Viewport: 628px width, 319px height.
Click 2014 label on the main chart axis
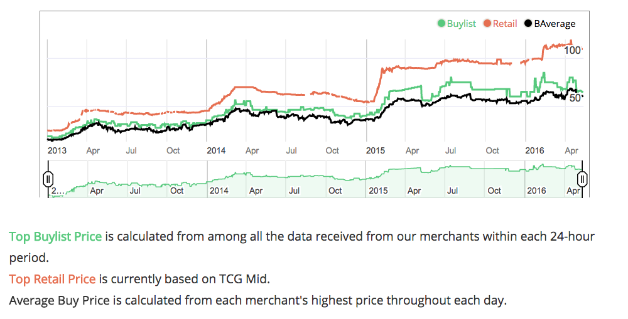216,150
